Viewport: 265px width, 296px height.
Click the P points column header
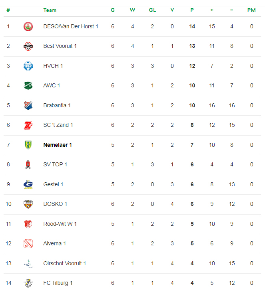192,10
